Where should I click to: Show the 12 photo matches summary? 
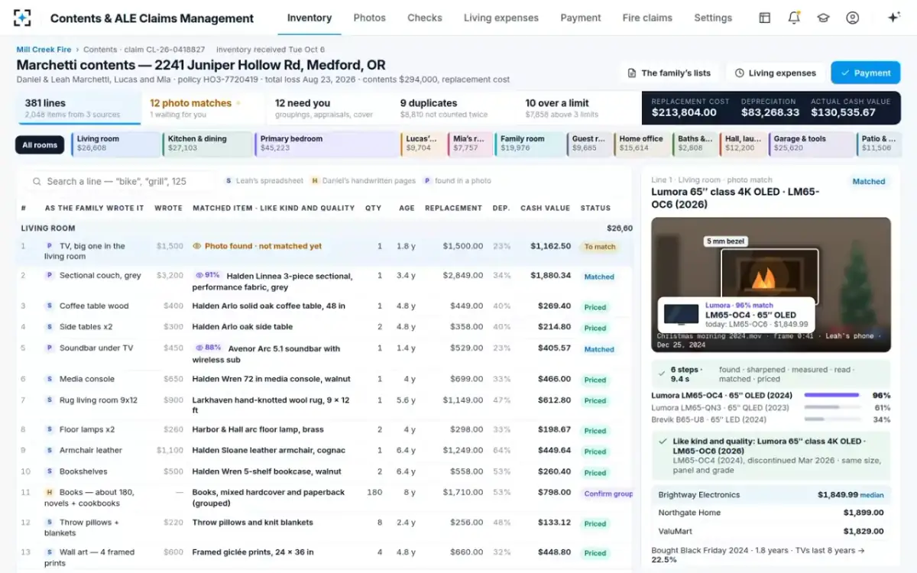pos(203,108)
